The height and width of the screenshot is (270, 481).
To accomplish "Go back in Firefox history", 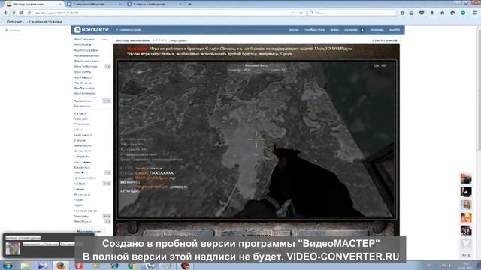I will pos(5,13).
